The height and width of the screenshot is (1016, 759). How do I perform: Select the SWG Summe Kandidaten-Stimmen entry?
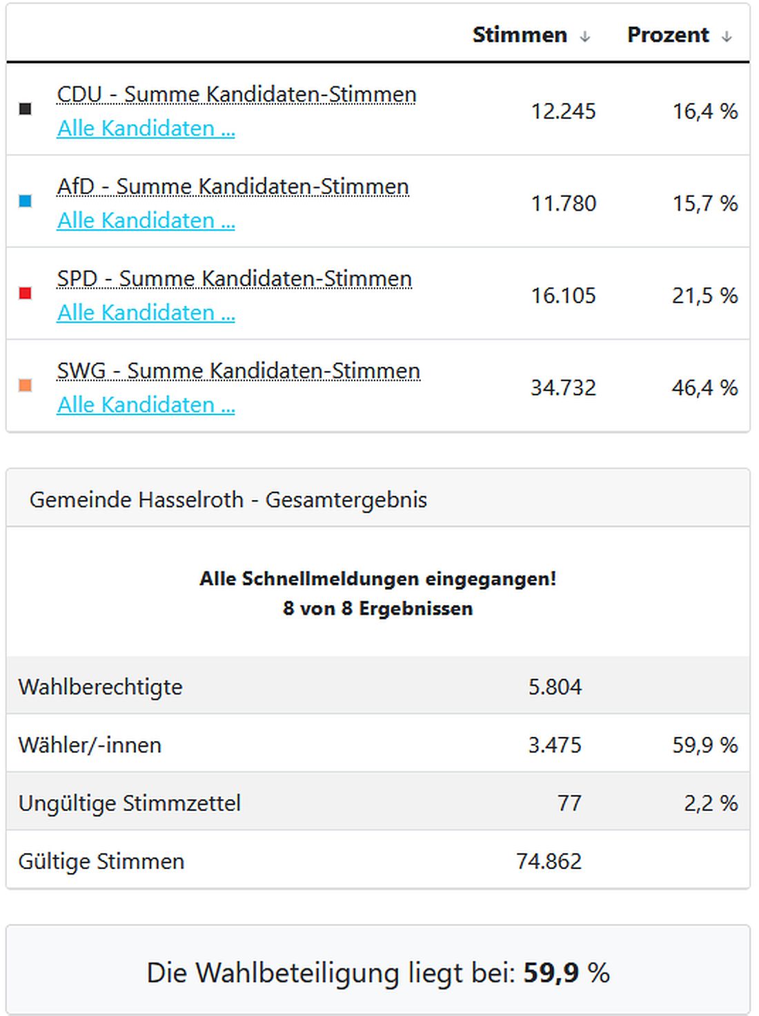coord(238,371)
